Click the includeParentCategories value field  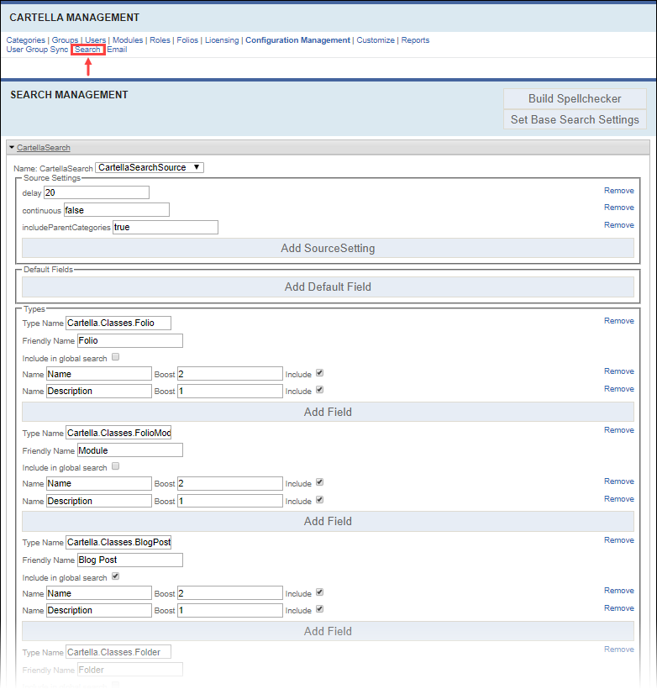(166, 227)
